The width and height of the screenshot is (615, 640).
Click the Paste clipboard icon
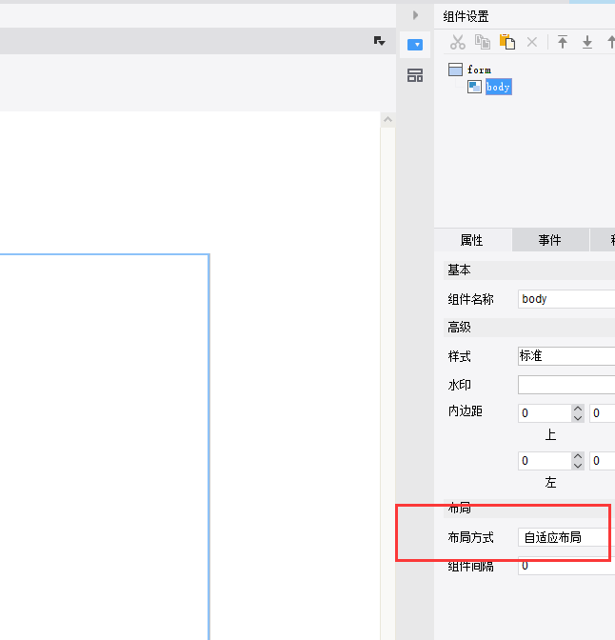coord(507,42)
